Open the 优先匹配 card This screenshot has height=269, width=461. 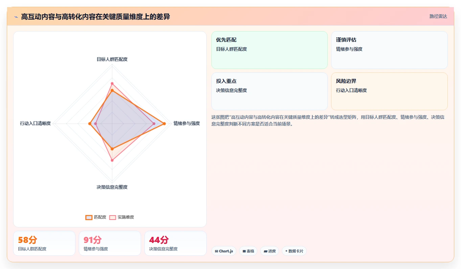270,50
